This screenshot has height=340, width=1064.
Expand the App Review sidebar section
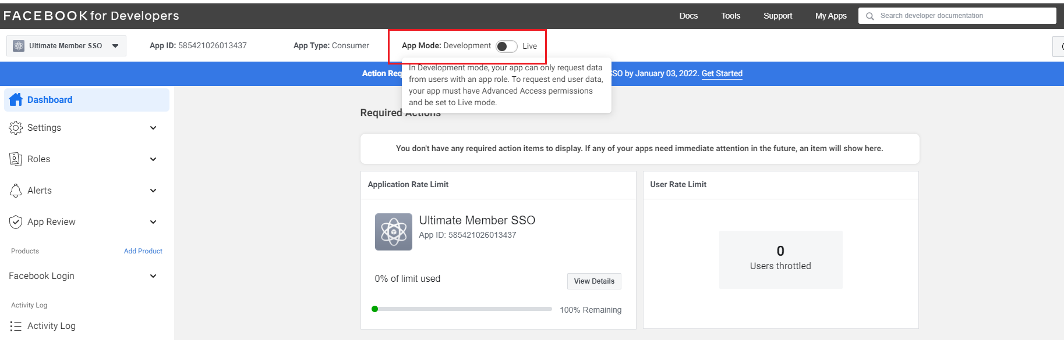[153, 222]
